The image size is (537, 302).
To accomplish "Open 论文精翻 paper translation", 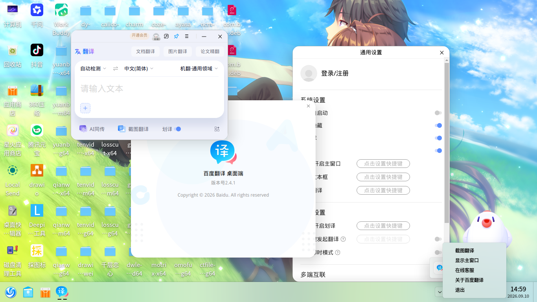I will tap(210, 51).
